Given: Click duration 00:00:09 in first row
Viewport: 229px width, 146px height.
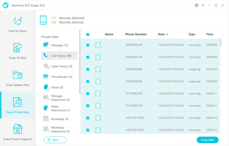Looking at the screenshot, I should 212,45.
